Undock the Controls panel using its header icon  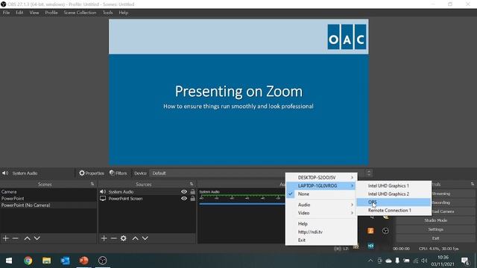pos(472,184)
